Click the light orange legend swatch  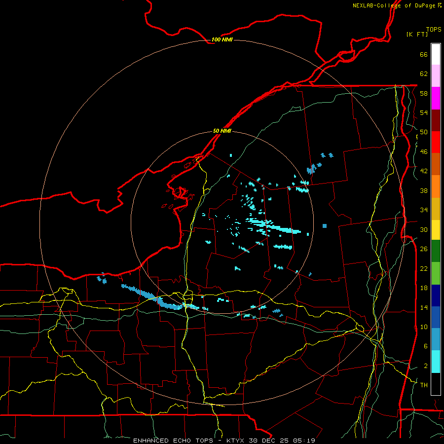click(x=436, y=186)
